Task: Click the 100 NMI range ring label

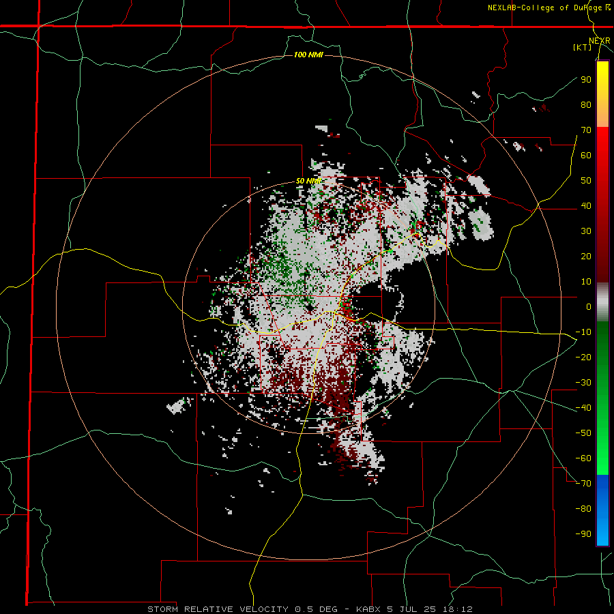Action: point(308,55)
